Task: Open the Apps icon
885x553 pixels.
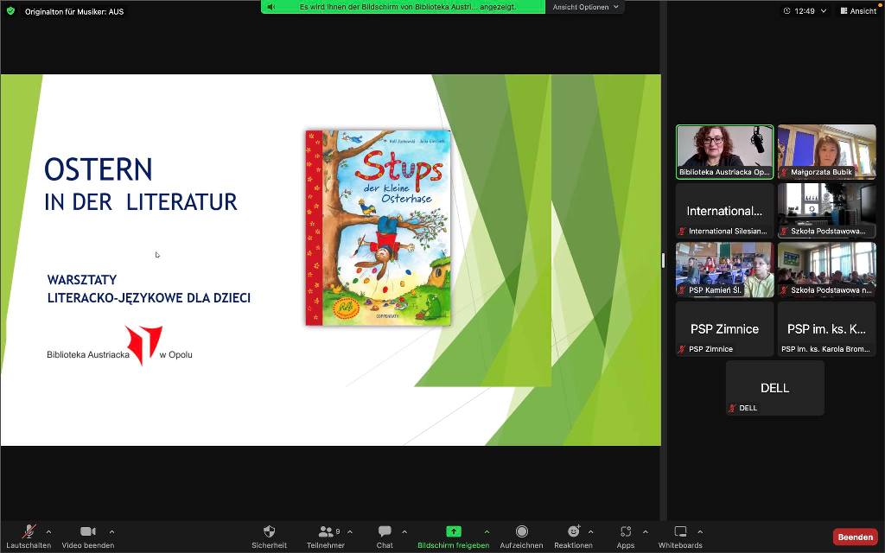Action: pyautogui.click(x=626, y=532)
